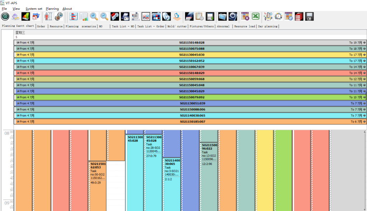Screen dimensions: 367x211
Task: Select the Zoom In magnifier tool
Action: 94,16
